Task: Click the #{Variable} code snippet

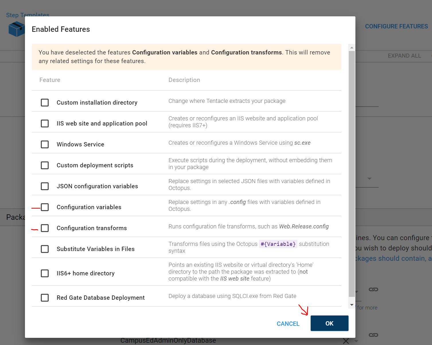Action: 278,244
